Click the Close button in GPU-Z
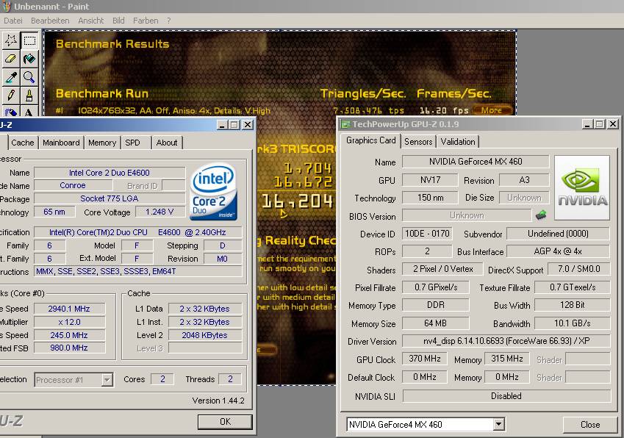624x438 pixels. pyautogui.click(x=590, y=425)
